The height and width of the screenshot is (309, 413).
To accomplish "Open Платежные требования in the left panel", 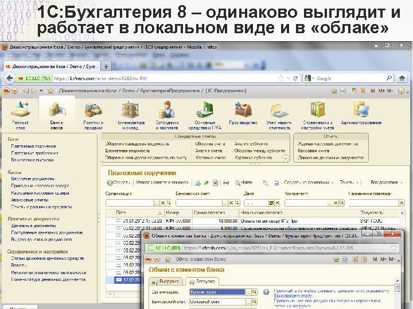I will coord(34,153).
